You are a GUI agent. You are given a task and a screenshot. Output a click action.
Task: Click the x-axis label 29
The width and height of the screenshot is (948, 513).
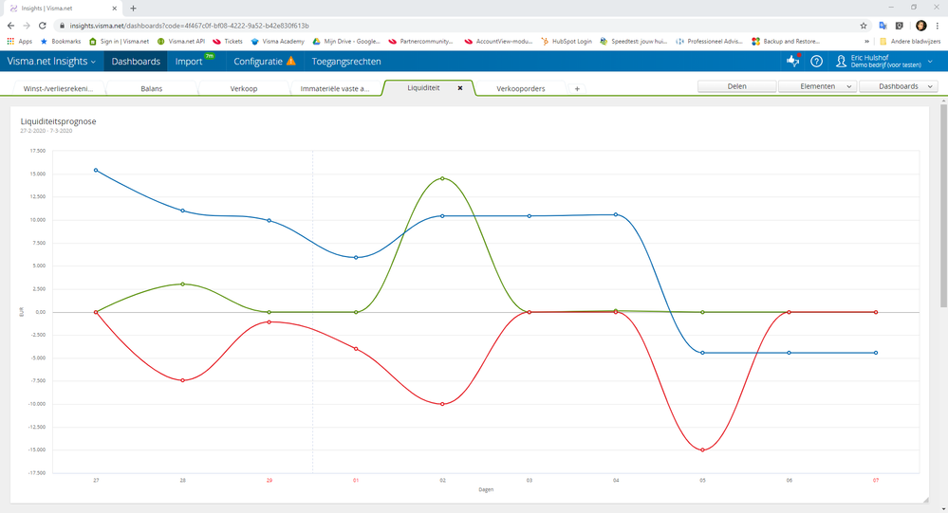tap(270, 481)
